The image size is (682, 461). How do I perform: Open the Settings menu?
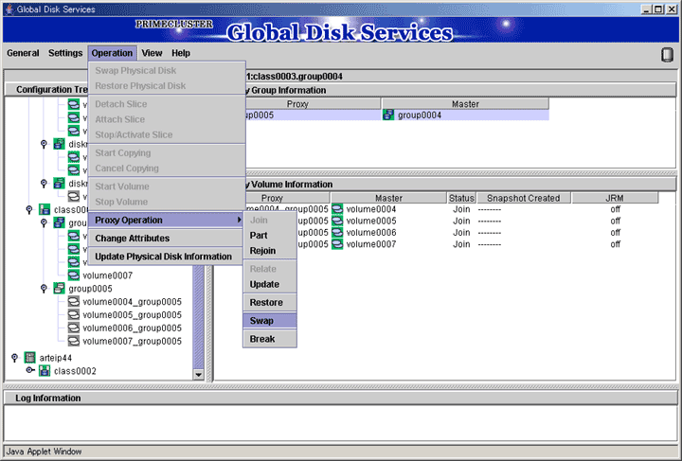65,53
